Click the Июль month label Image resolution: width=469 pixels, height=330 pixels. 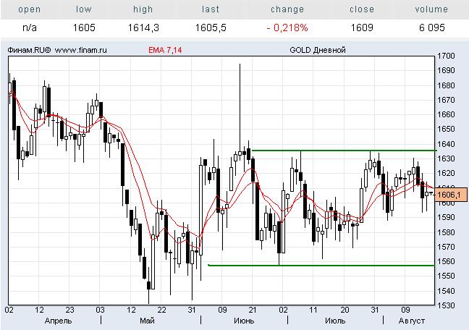(x=335, y=321)
